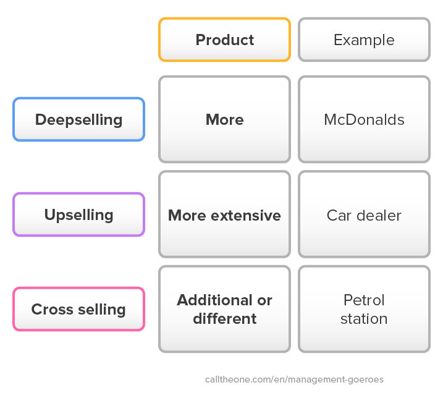This screenshot has height=398, width=443.
Task: Click the Product header box
Action: click(x=225, y=40)
